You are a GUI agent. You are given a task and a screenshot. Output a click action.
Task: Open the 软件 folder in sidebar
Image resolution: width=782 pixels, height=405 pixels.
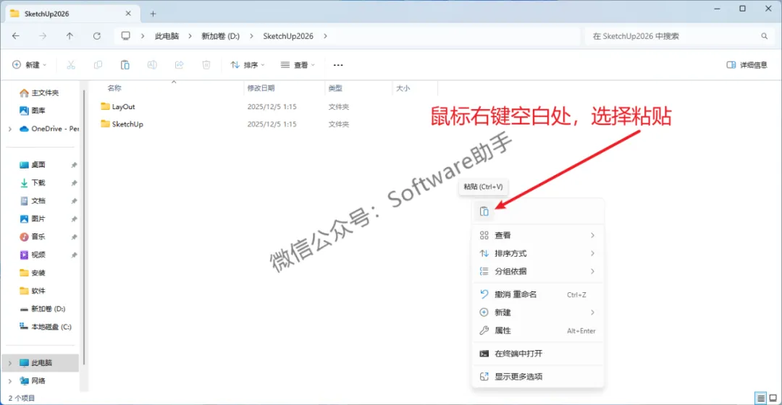(x=33, y=291)
